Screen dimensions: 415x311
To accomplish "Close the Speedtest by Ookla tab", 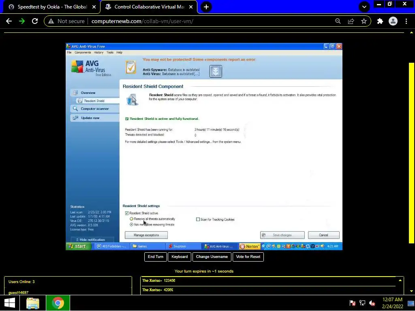I will coord(94,7).
